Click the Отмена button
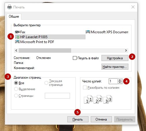The image size is (146, 131). pos(101,119)
